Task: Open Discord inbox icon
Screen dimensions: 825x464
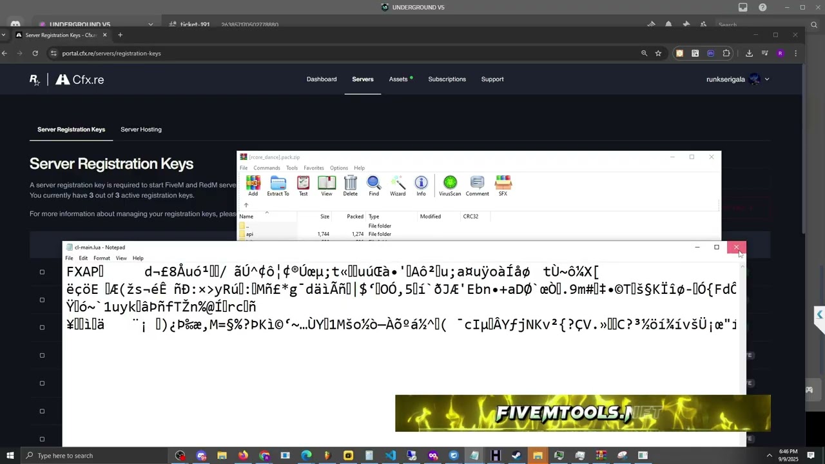Action: coord(743,7)
